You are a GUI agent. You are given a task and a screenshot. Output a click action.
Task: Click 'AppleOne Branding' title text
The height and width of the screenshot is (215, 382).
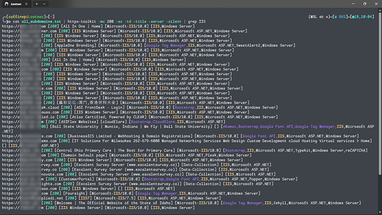point(75,45)
